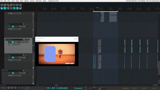Viewport: 160px width, 90px height.
Task: Open the File menu
Action: (x=2, y=1)
